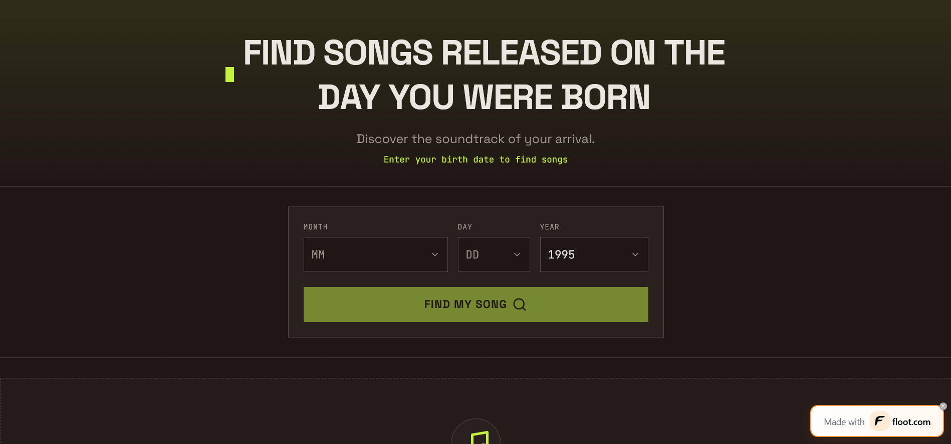Open the MONTH dropdown showing MM
951x444 pixels.
point(375,254)
